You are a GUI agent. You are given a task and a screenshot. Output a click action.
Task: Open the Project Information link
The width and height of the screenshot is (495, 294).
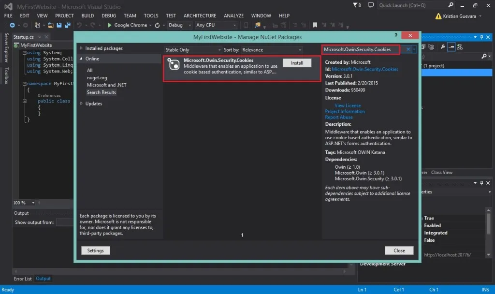click(345, 112)
